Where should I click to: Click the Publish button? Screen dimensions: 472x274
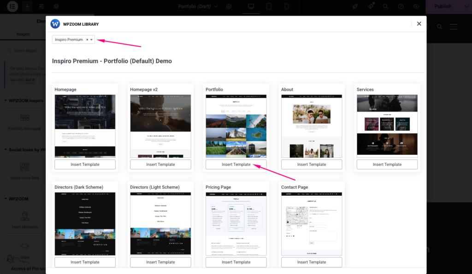[x=442, y=6]
